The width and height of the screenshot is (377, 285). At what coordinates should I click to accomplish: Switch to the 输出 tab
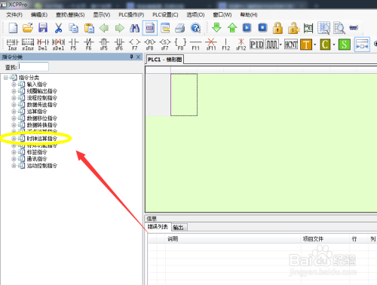pos(179,227)
